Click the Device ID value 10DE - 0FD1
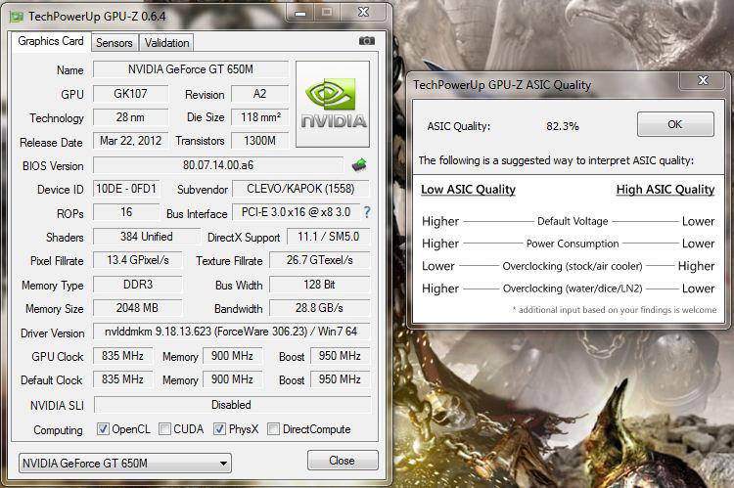The height and width of the screenshot is (488, 734). [x=126, y=189]
